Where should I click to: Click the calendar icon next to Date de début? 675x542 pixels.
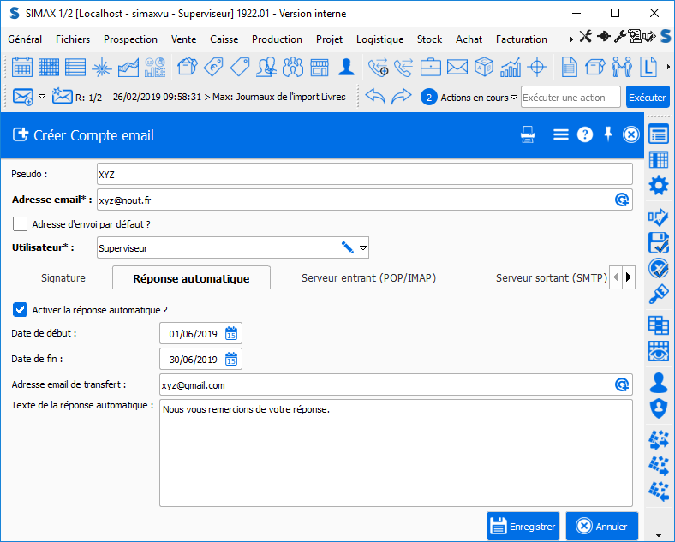coord(232,333)
